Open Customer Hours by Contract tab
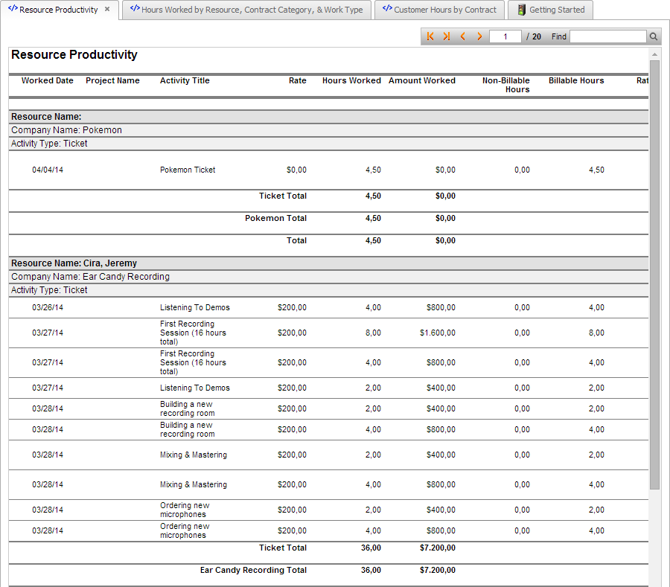This screenshot has width=670, height=587. [440, 10]
